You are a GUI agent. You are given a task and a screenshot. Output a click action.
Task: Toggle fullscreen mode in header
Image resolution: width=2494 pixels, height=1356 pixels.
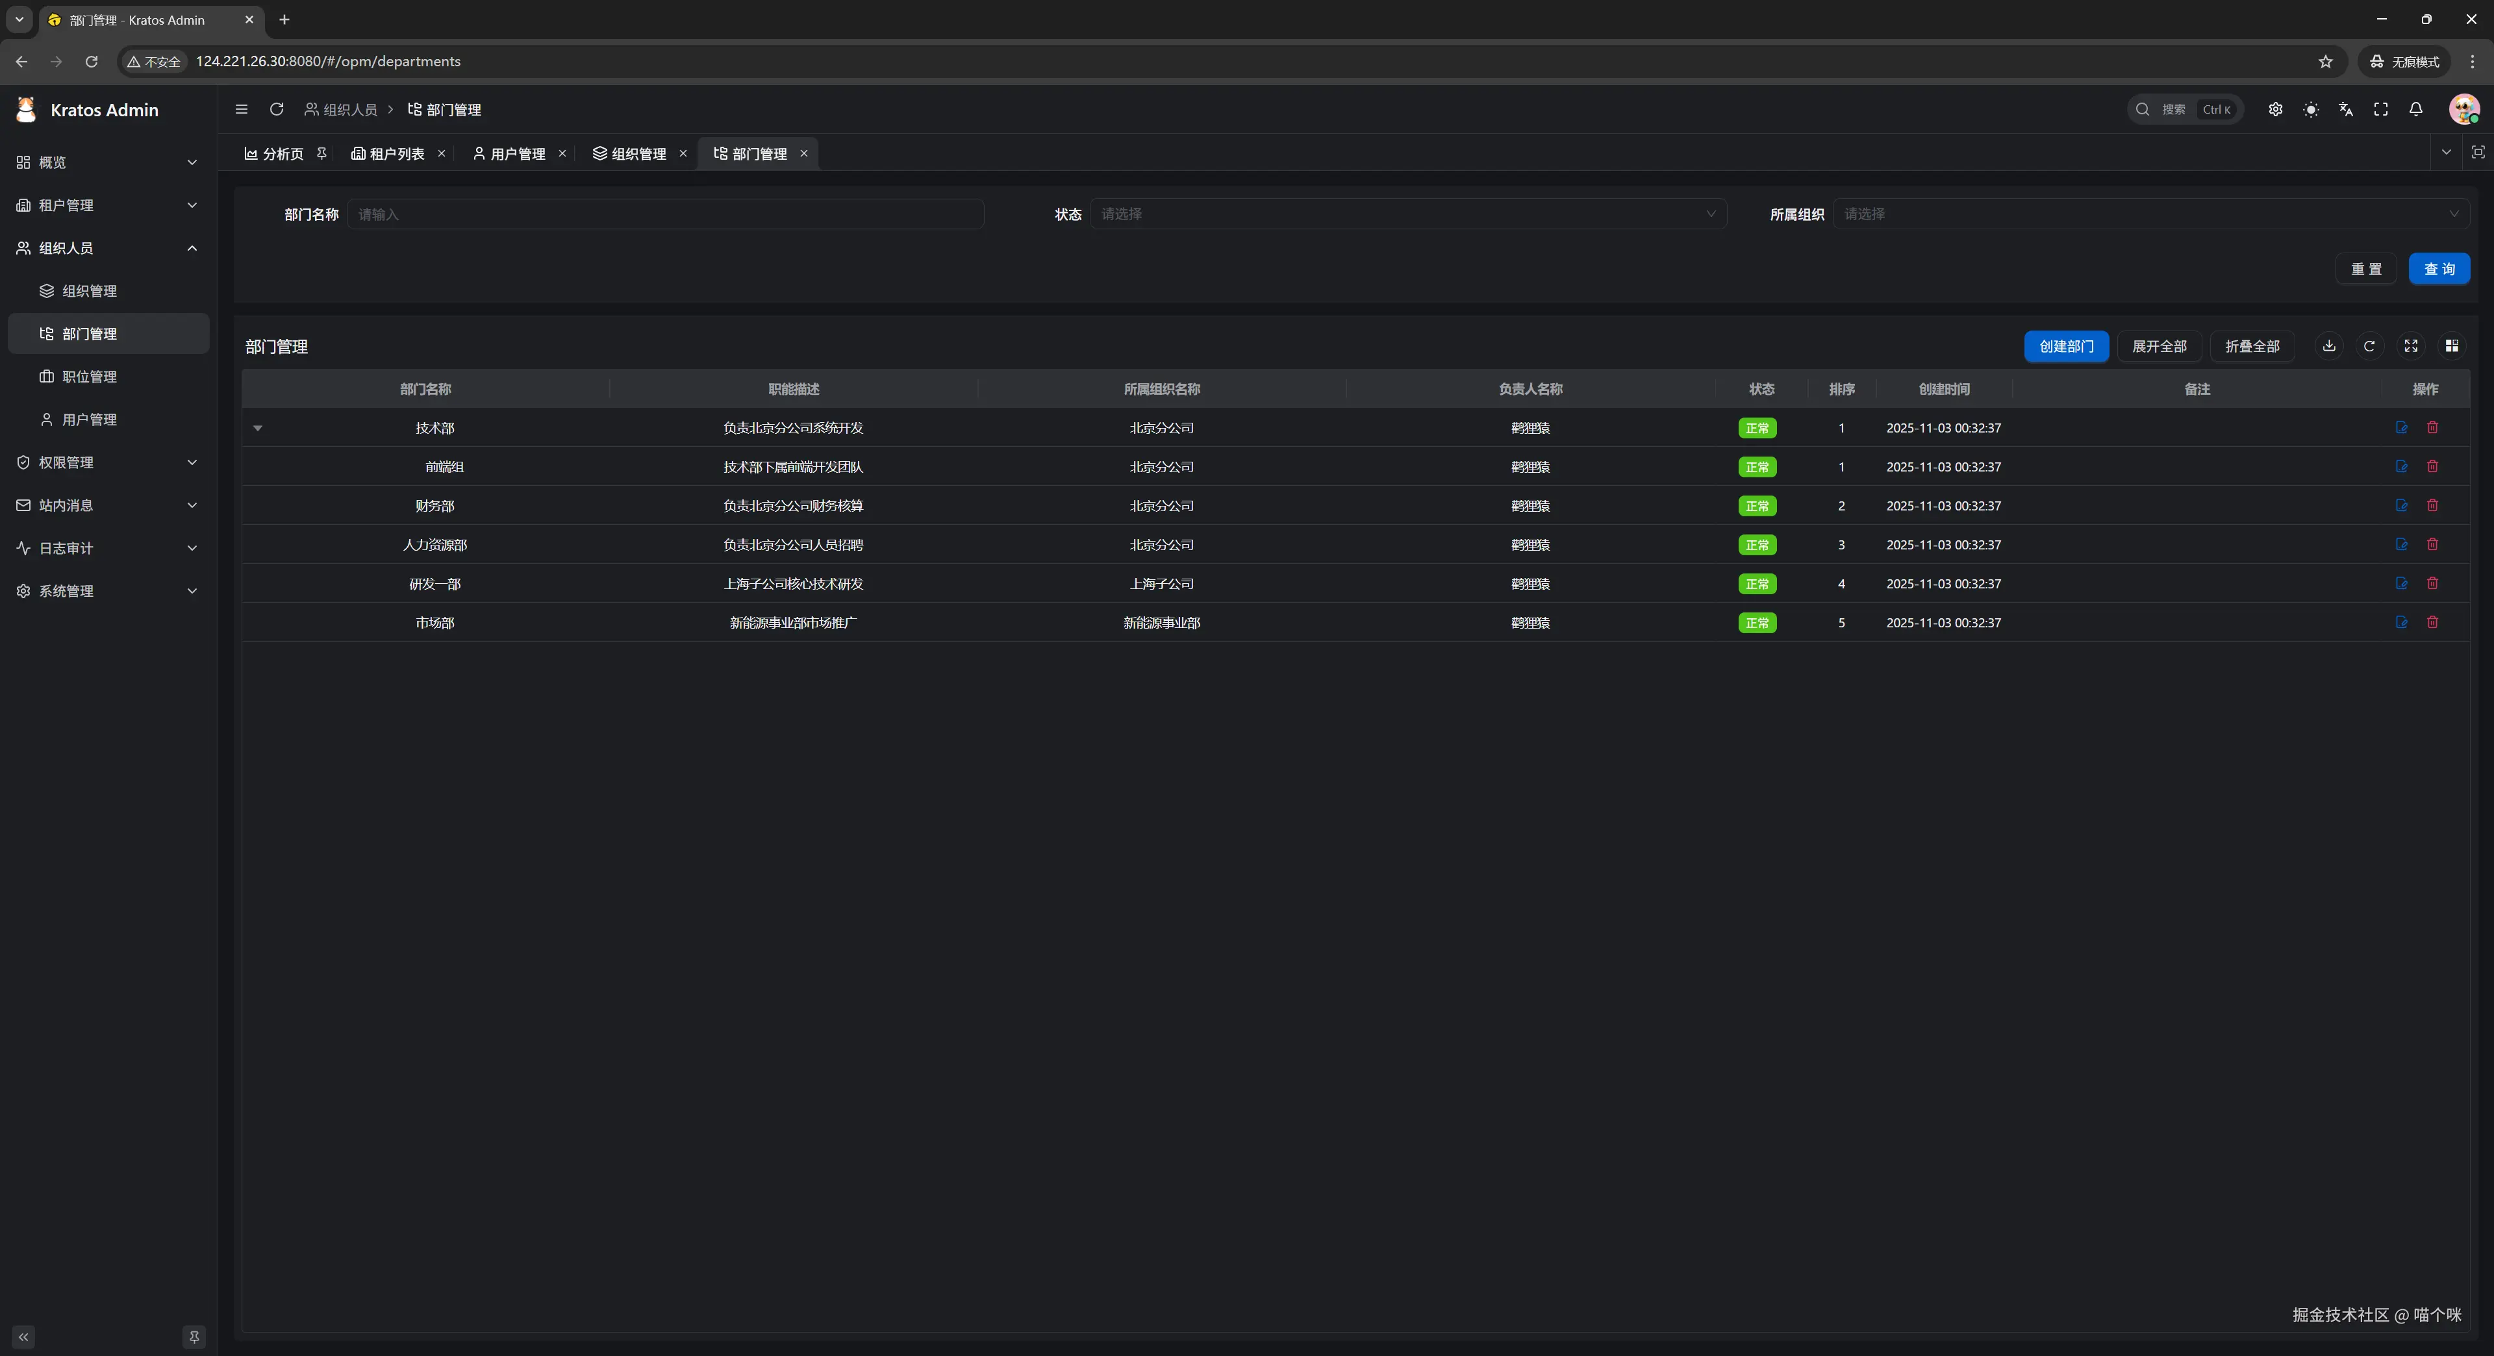(x=2381, y=109)
